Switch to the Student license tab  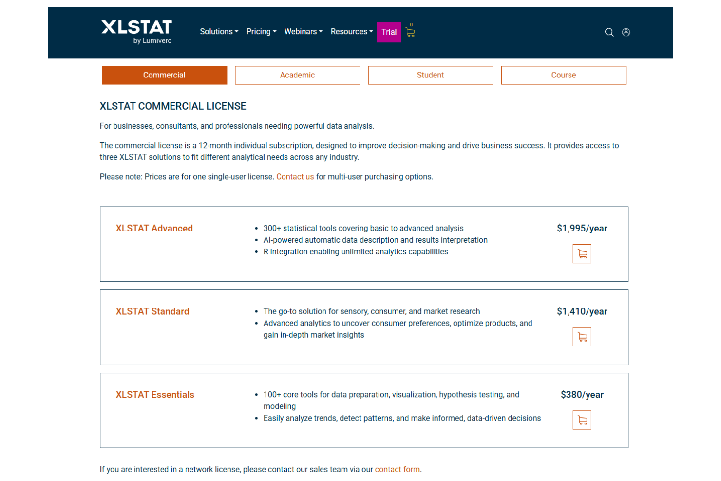pos(431,75)
